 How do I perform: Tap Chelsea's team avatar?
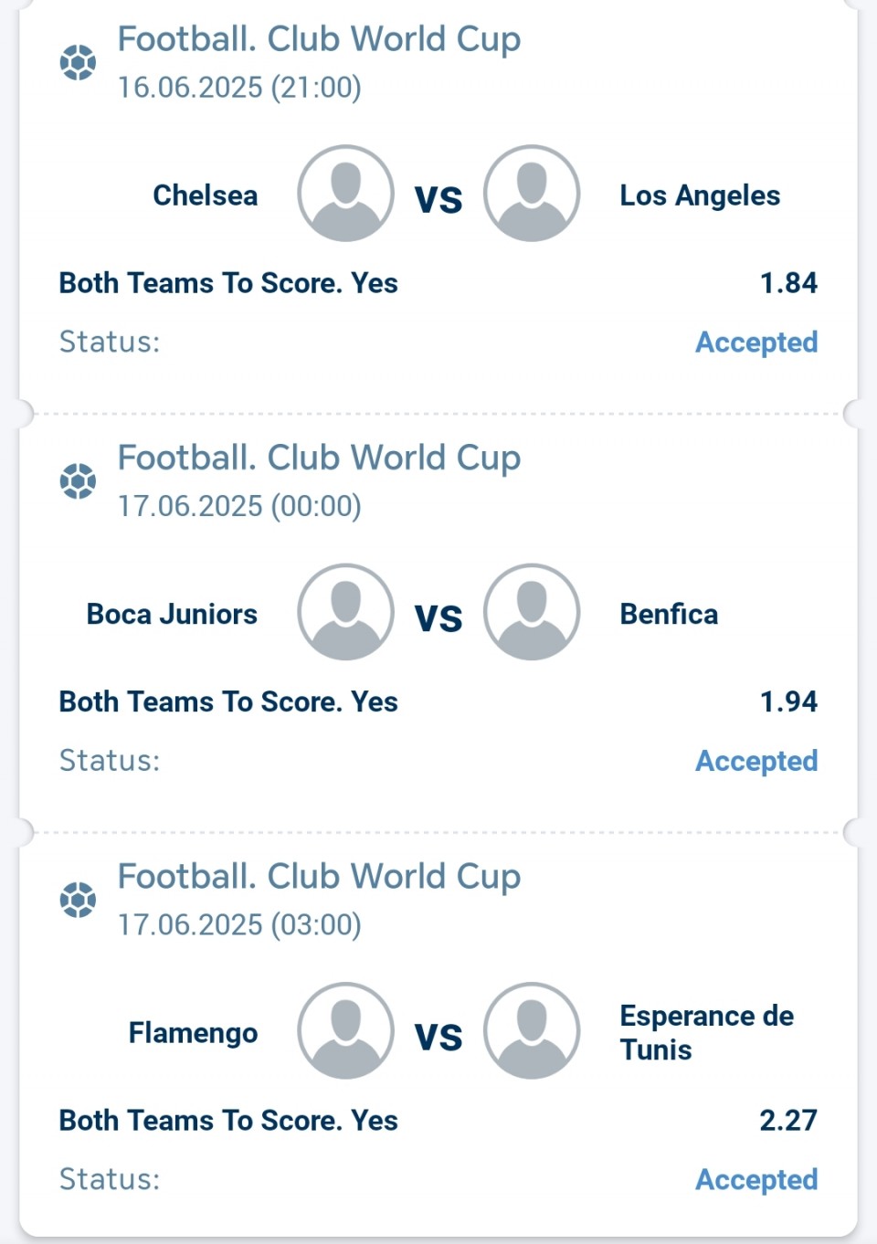click(x=346, y=194)
